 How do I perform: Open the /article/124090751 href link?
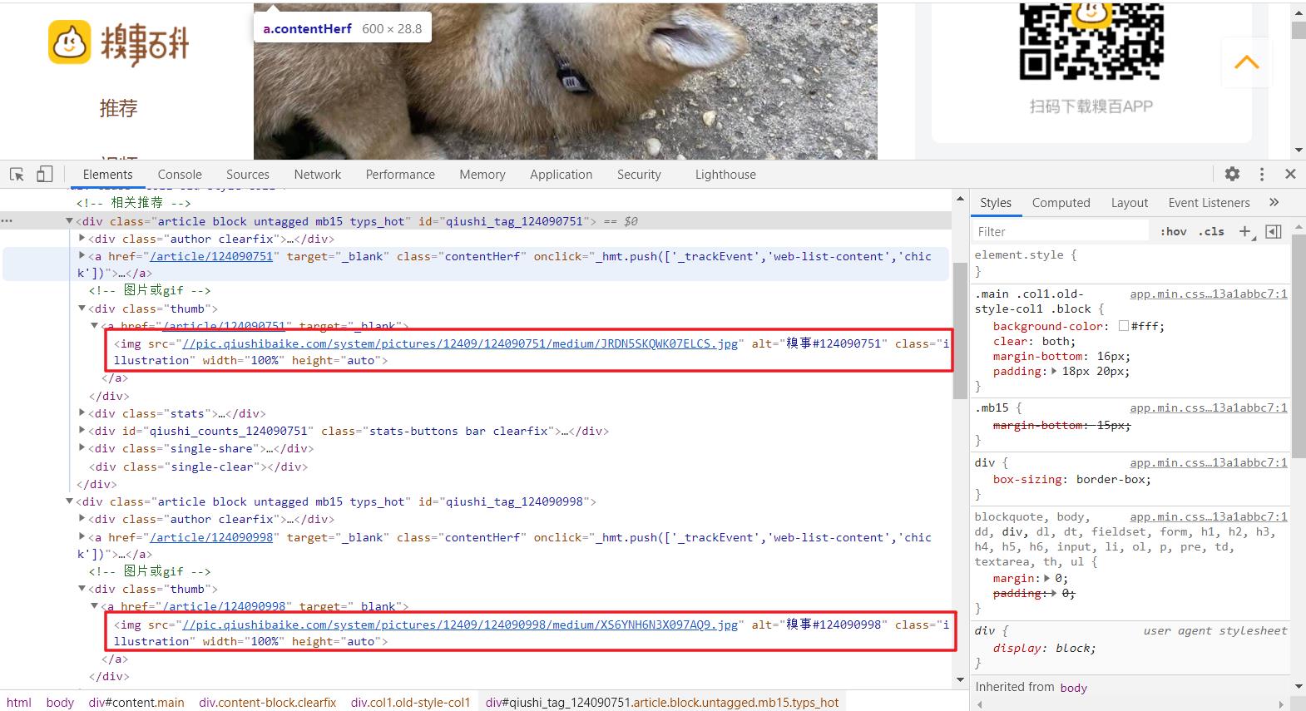tap(211, 256)
